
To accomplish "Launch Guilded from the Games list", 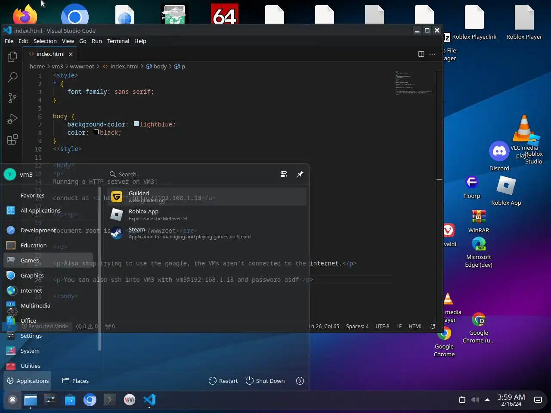I will point(207,197).
